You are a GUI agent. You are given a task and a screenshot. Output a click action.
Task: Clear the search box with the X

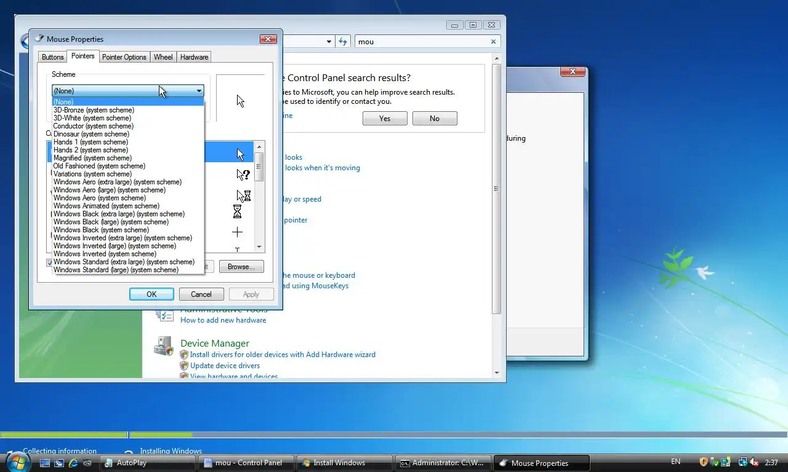[493, 42]
